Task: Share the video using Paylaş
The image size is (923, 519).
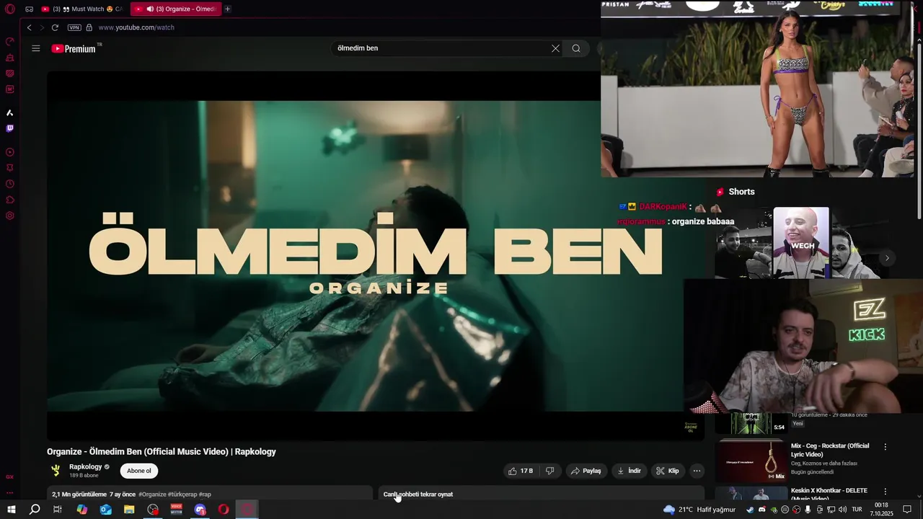Action: pos(586,471)
